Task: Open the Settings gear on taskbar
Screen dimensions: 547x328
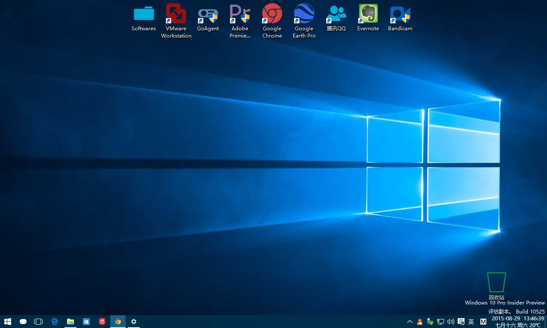Action: tap(134, 322)
